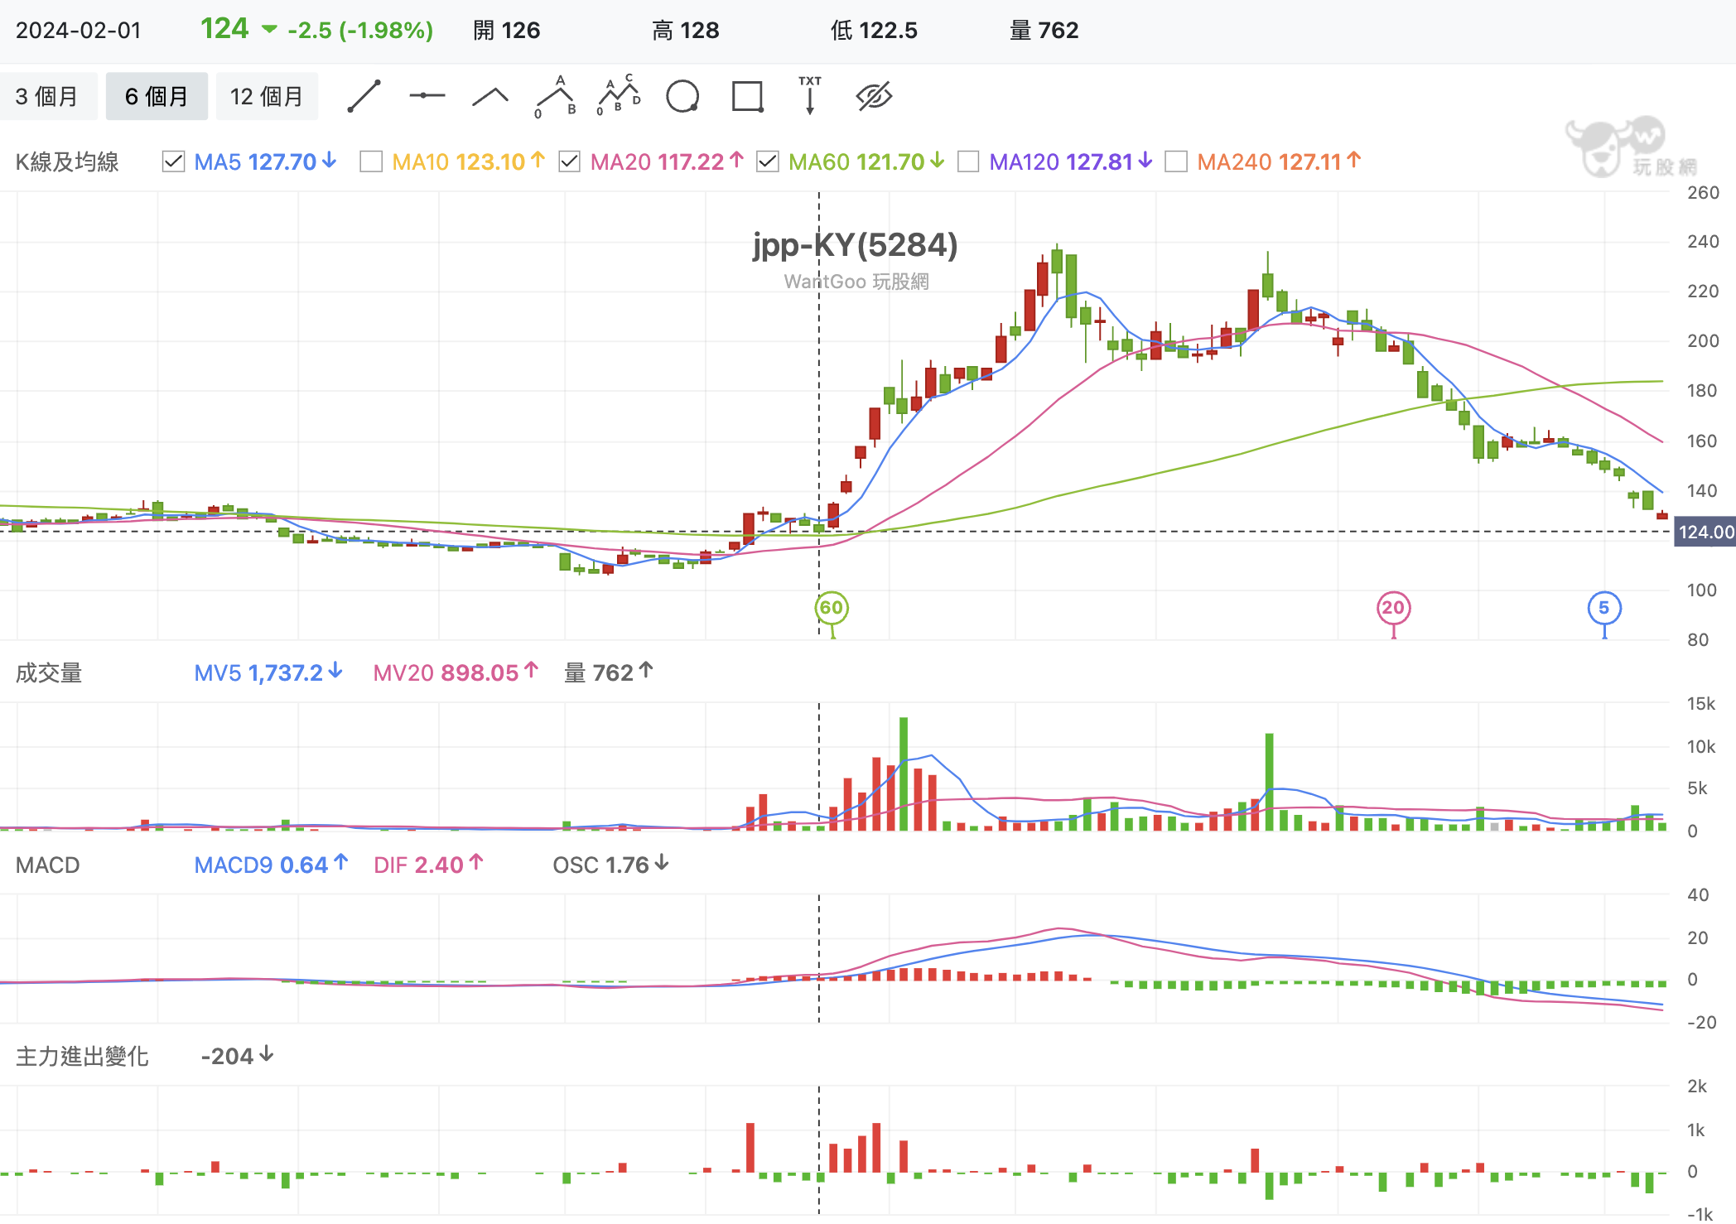Click the green 60 MA marker

(832, 608)
